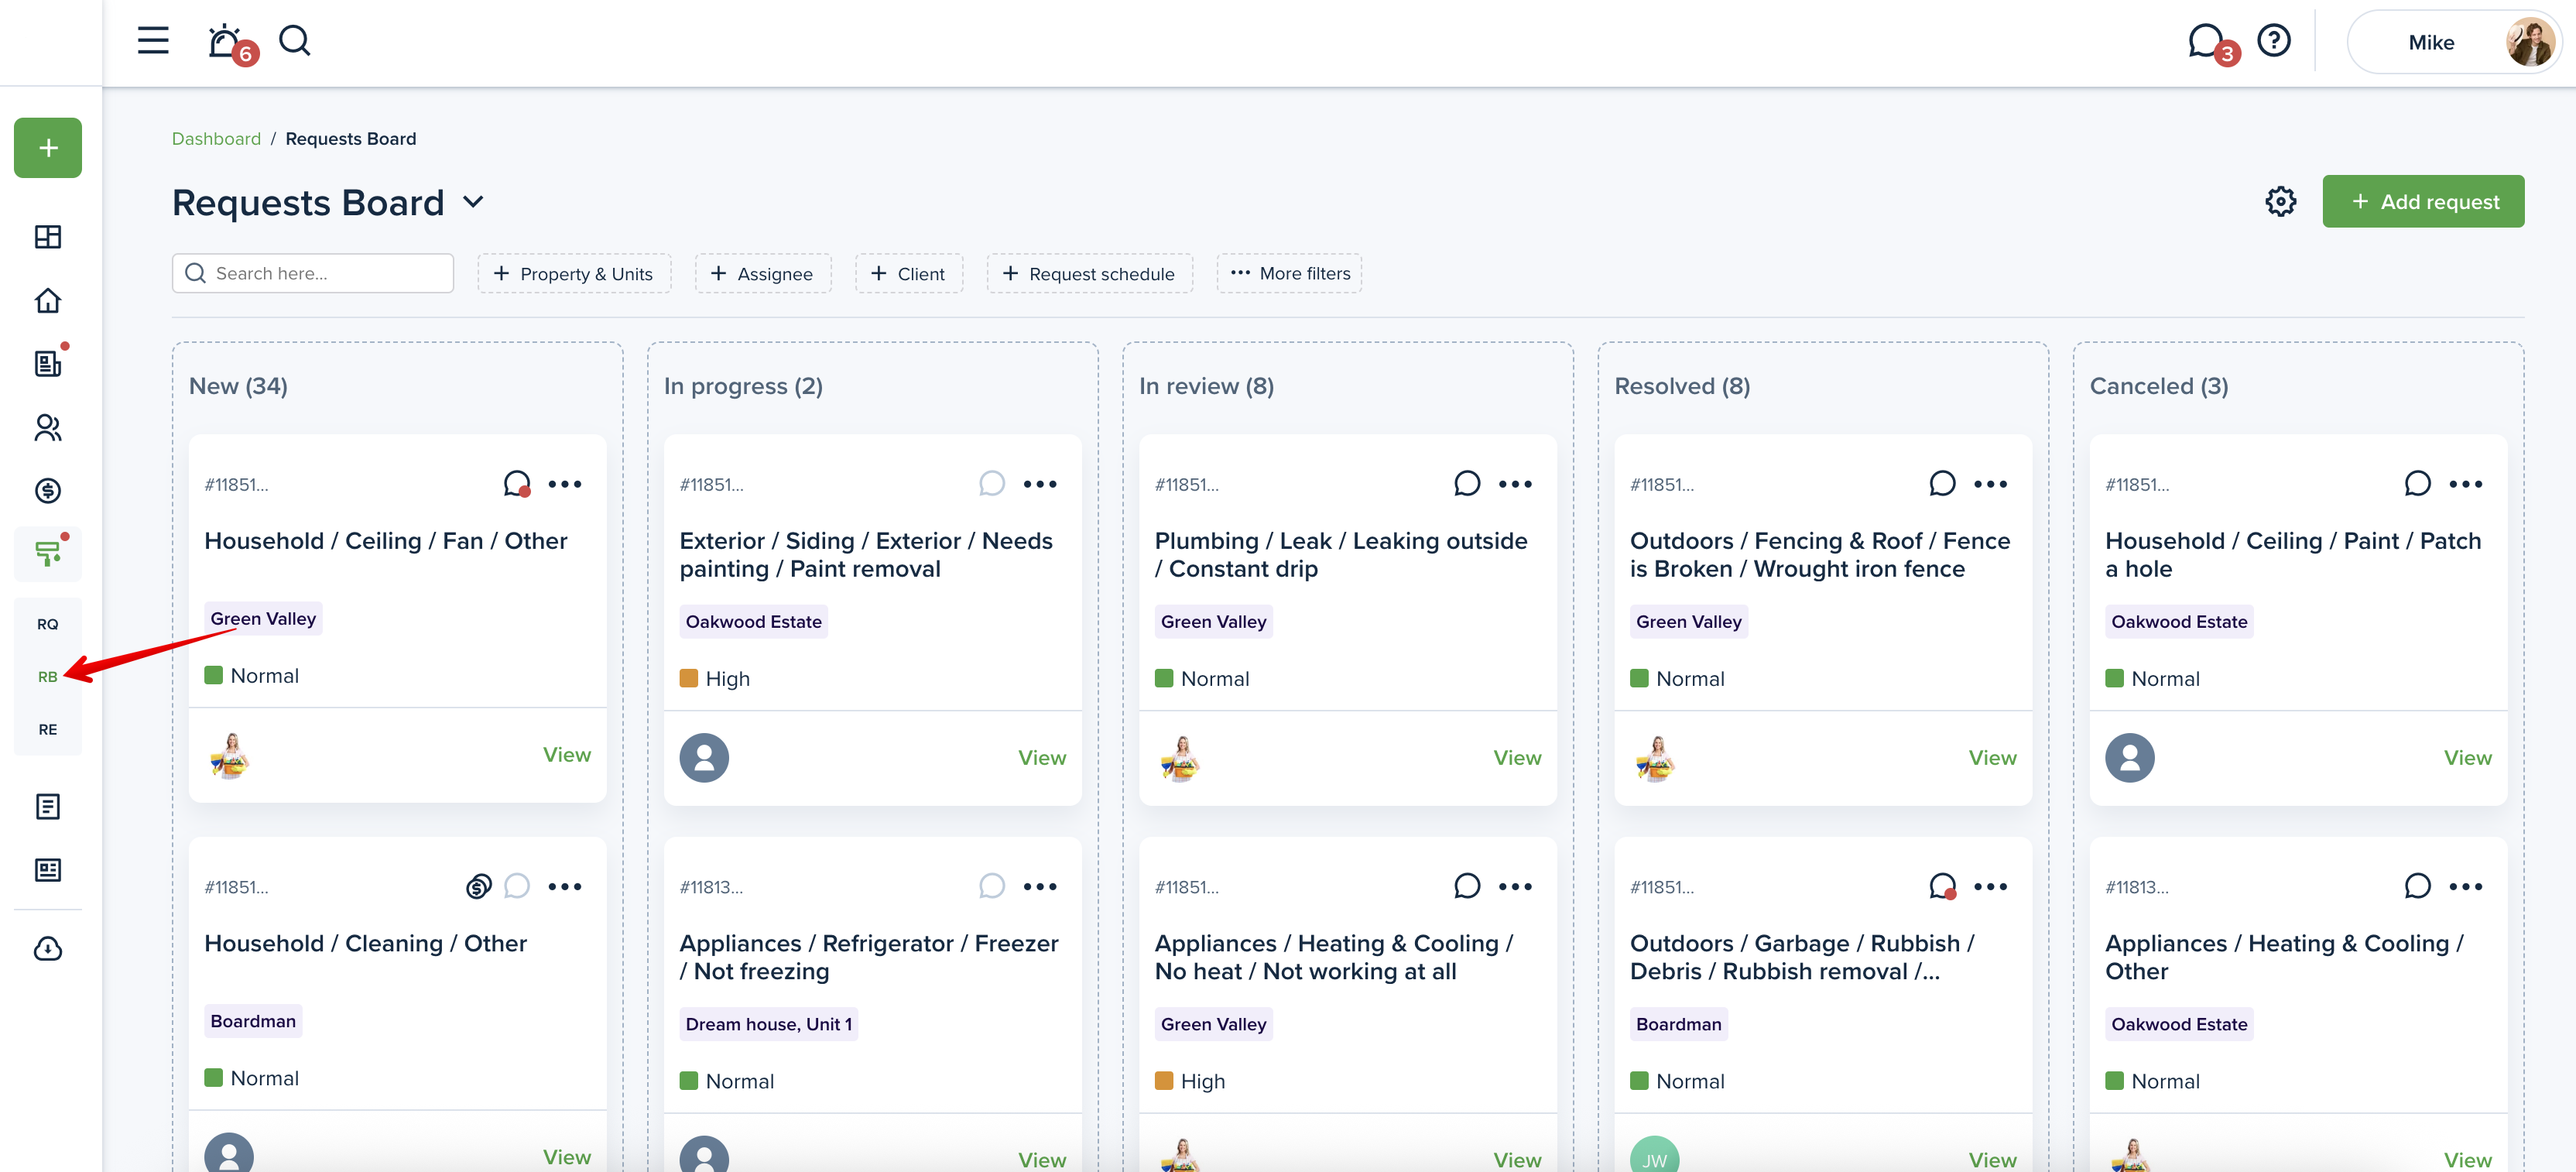Viewport: 2576px width, 1172px height.
Task: Click the Dashboard breadcrumb link
Action: (216, 139)
